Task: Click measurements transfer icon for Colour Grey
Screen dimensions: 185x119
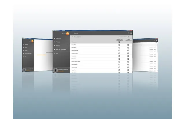Action: point(128,59)
